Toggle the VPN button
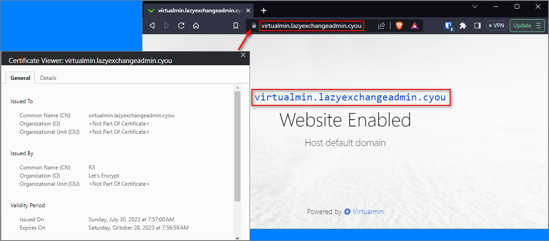This screenshot has width=549, height=241. [497, 26]
